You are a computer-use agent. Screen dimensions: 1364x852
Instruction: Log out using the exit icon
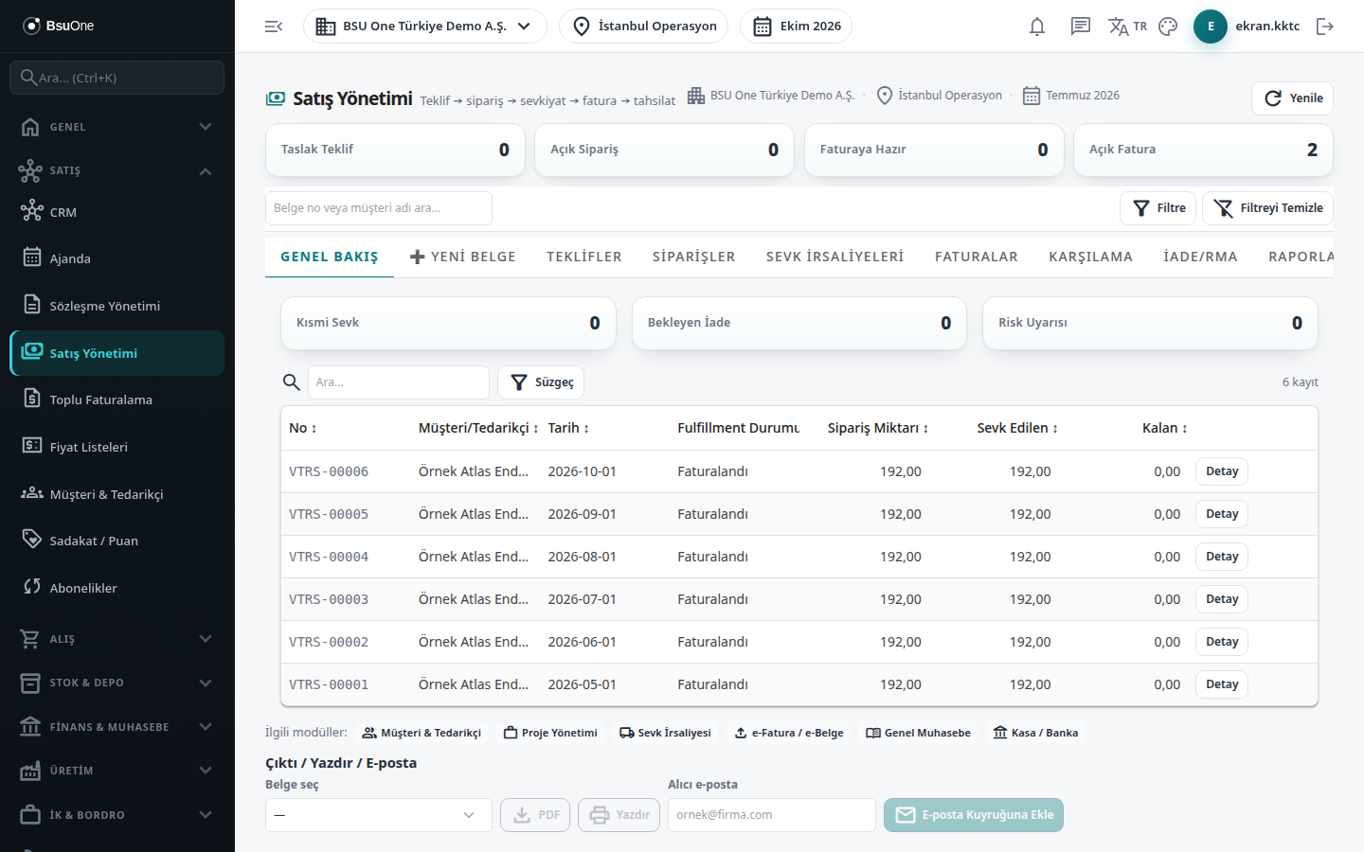[x=1325, y=27]
